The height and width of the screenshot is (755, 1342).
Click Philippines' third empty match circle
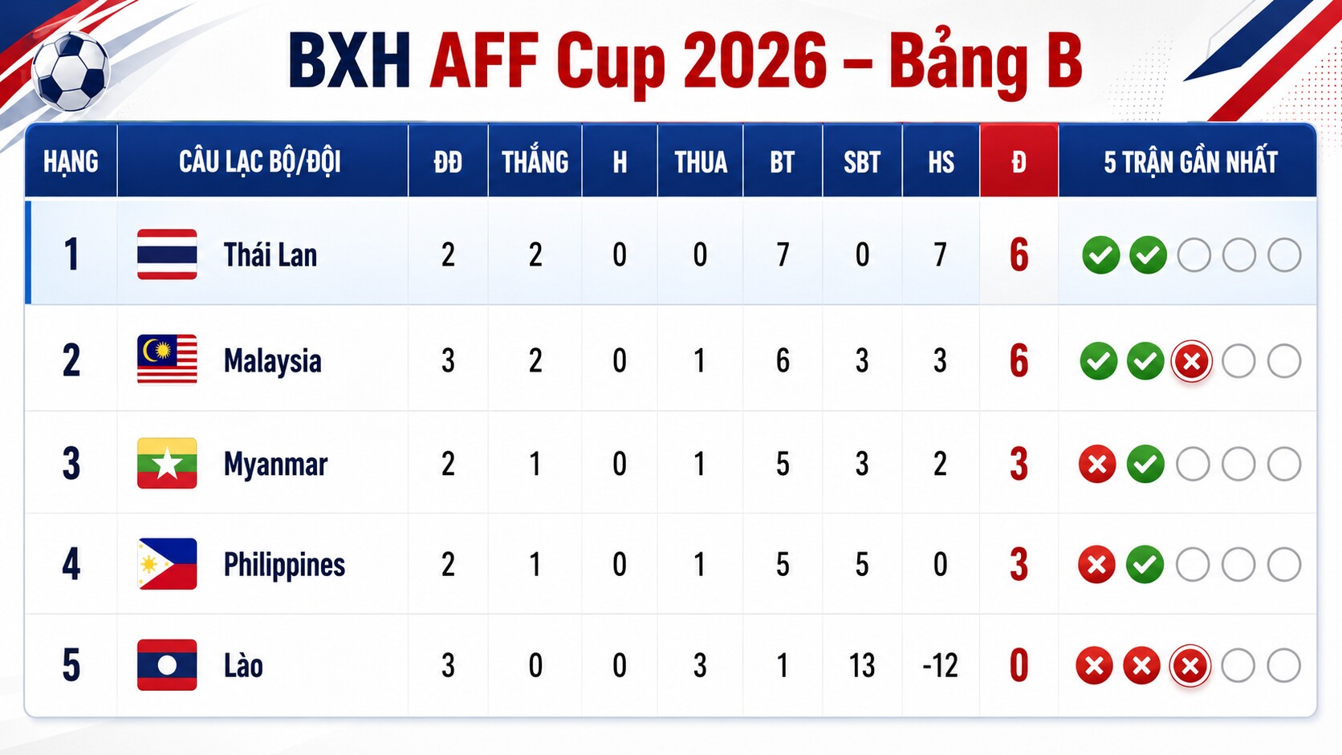(x=1284, y=565)
